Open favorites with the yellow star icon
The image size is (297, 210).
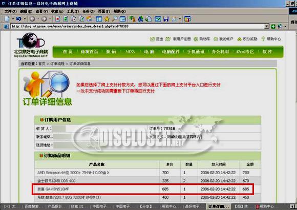click(107, 19)
